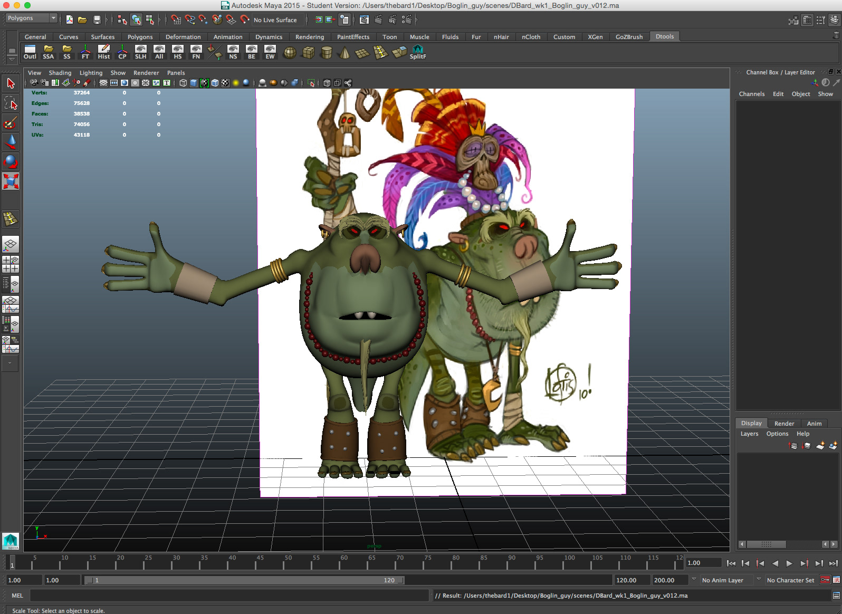Image resolution: width=842 pixels, height=614 pixels.
Task: Click the FT freeze transforms shelf icon
Action: [x=85, y=52]
